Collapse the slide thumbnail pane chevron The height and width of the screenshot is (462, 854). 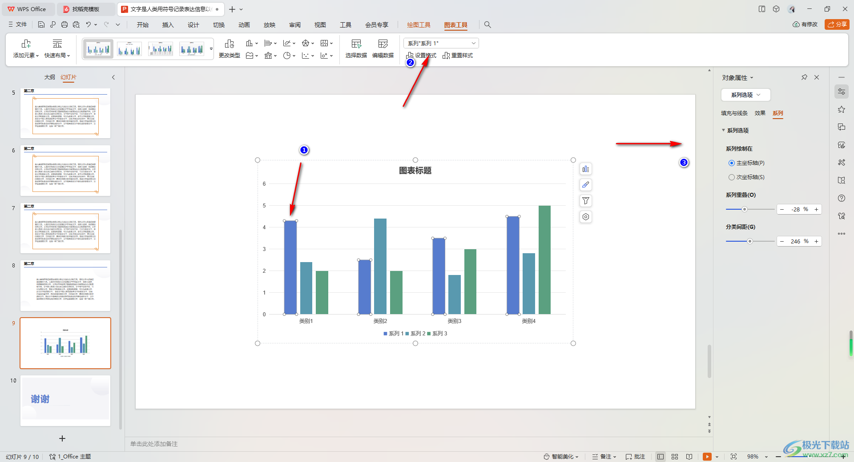coord(113,77)
